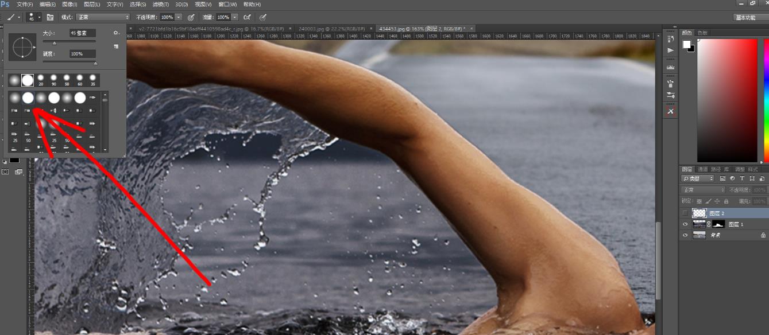The image size is (769, 335).
Task: Switch to 240003.jpg document tab
Action: [331, 28]
